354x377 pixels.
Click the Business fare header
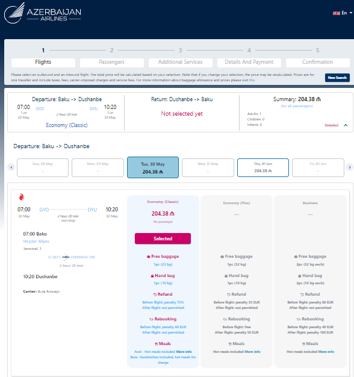pos(310,203)
